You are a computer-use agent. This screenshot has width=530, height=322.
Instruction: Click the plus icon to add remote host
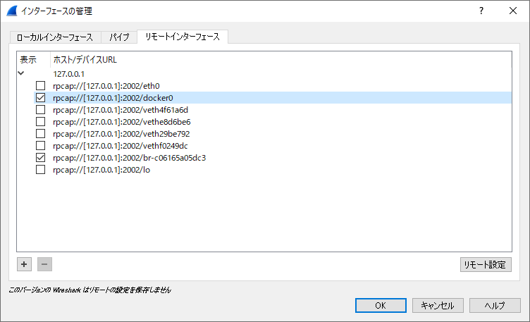click(25, 264)
